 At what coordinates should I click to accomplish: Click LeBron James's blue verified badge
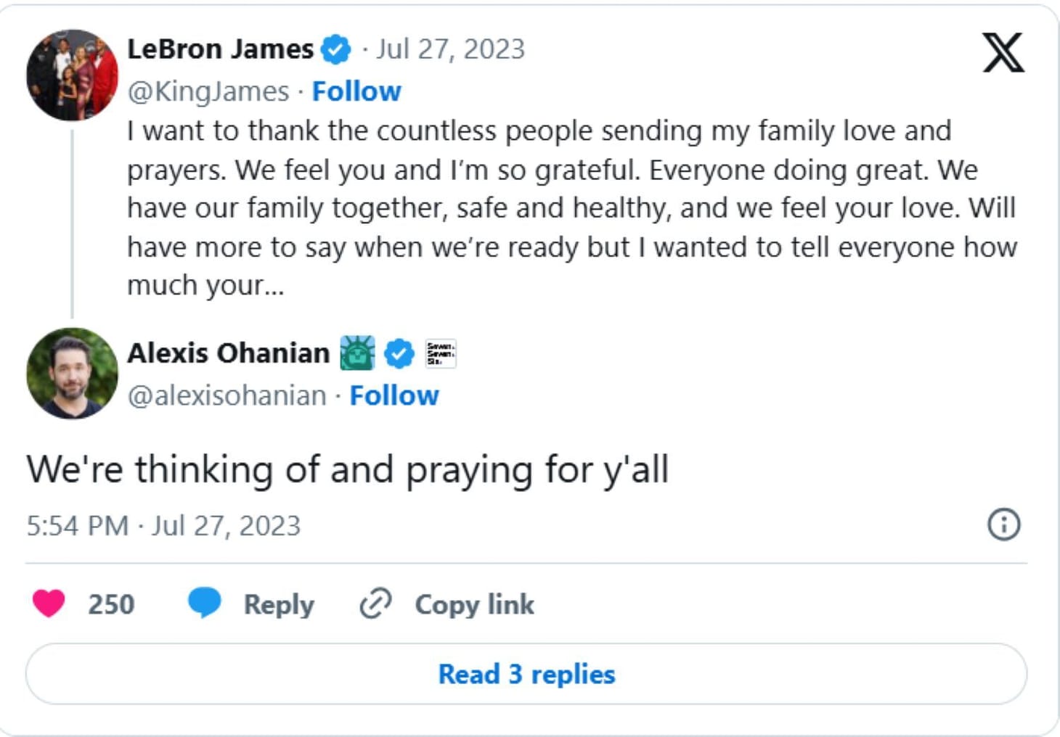335,49
